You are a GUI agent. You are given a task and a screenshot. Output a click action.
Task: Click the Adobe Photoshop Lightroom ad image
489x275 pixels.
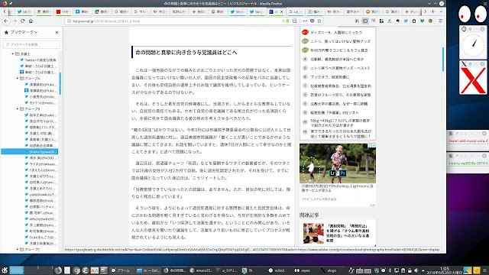[338, 163]
